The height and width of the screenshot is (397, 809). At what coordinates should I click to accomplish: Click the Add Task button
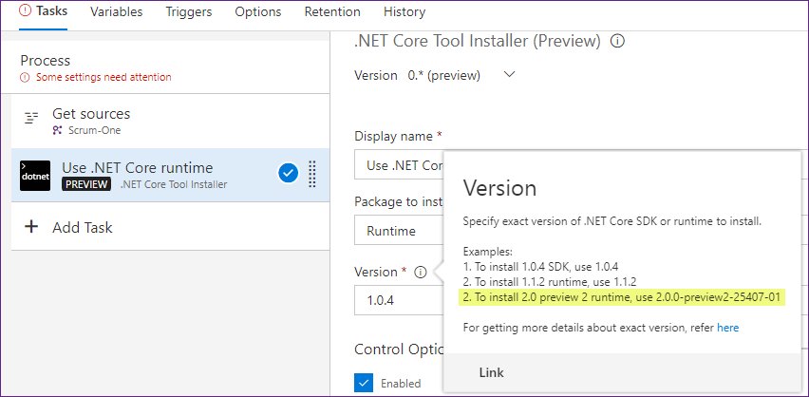170,227
